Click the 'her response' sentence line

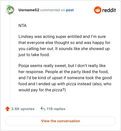(64, 72)
